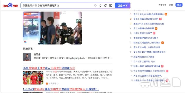
Task: Open result 95秒,念完稿子插兜走人
Action: coord(49,68)
